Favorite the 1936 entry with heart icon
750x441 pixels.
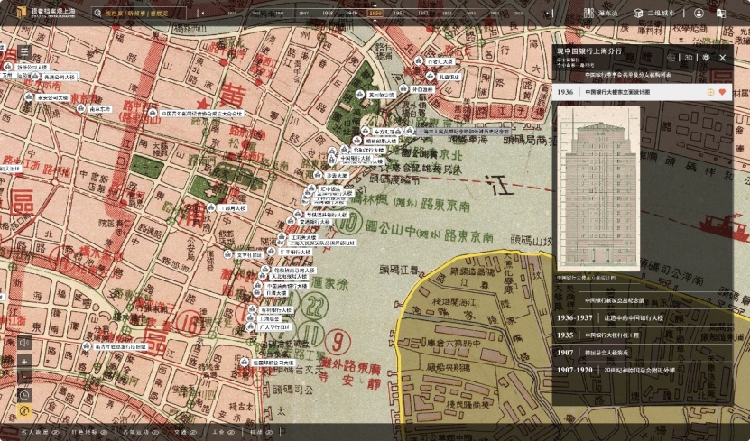pos(722,92)
